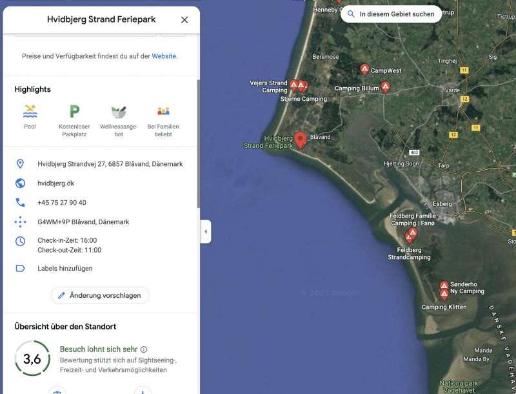516x394 pixels.
Task: Close the Hvidbjerg Strand Feriepark panel
Action: 184,19
